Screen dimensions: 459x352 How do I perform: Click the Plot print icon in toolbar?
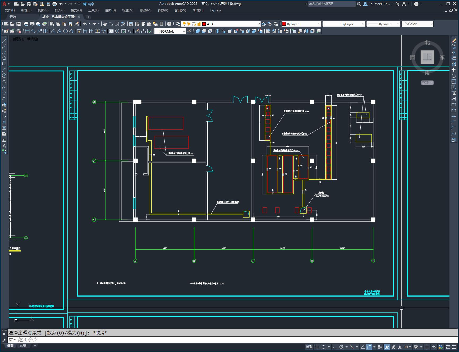pos(26,24)
